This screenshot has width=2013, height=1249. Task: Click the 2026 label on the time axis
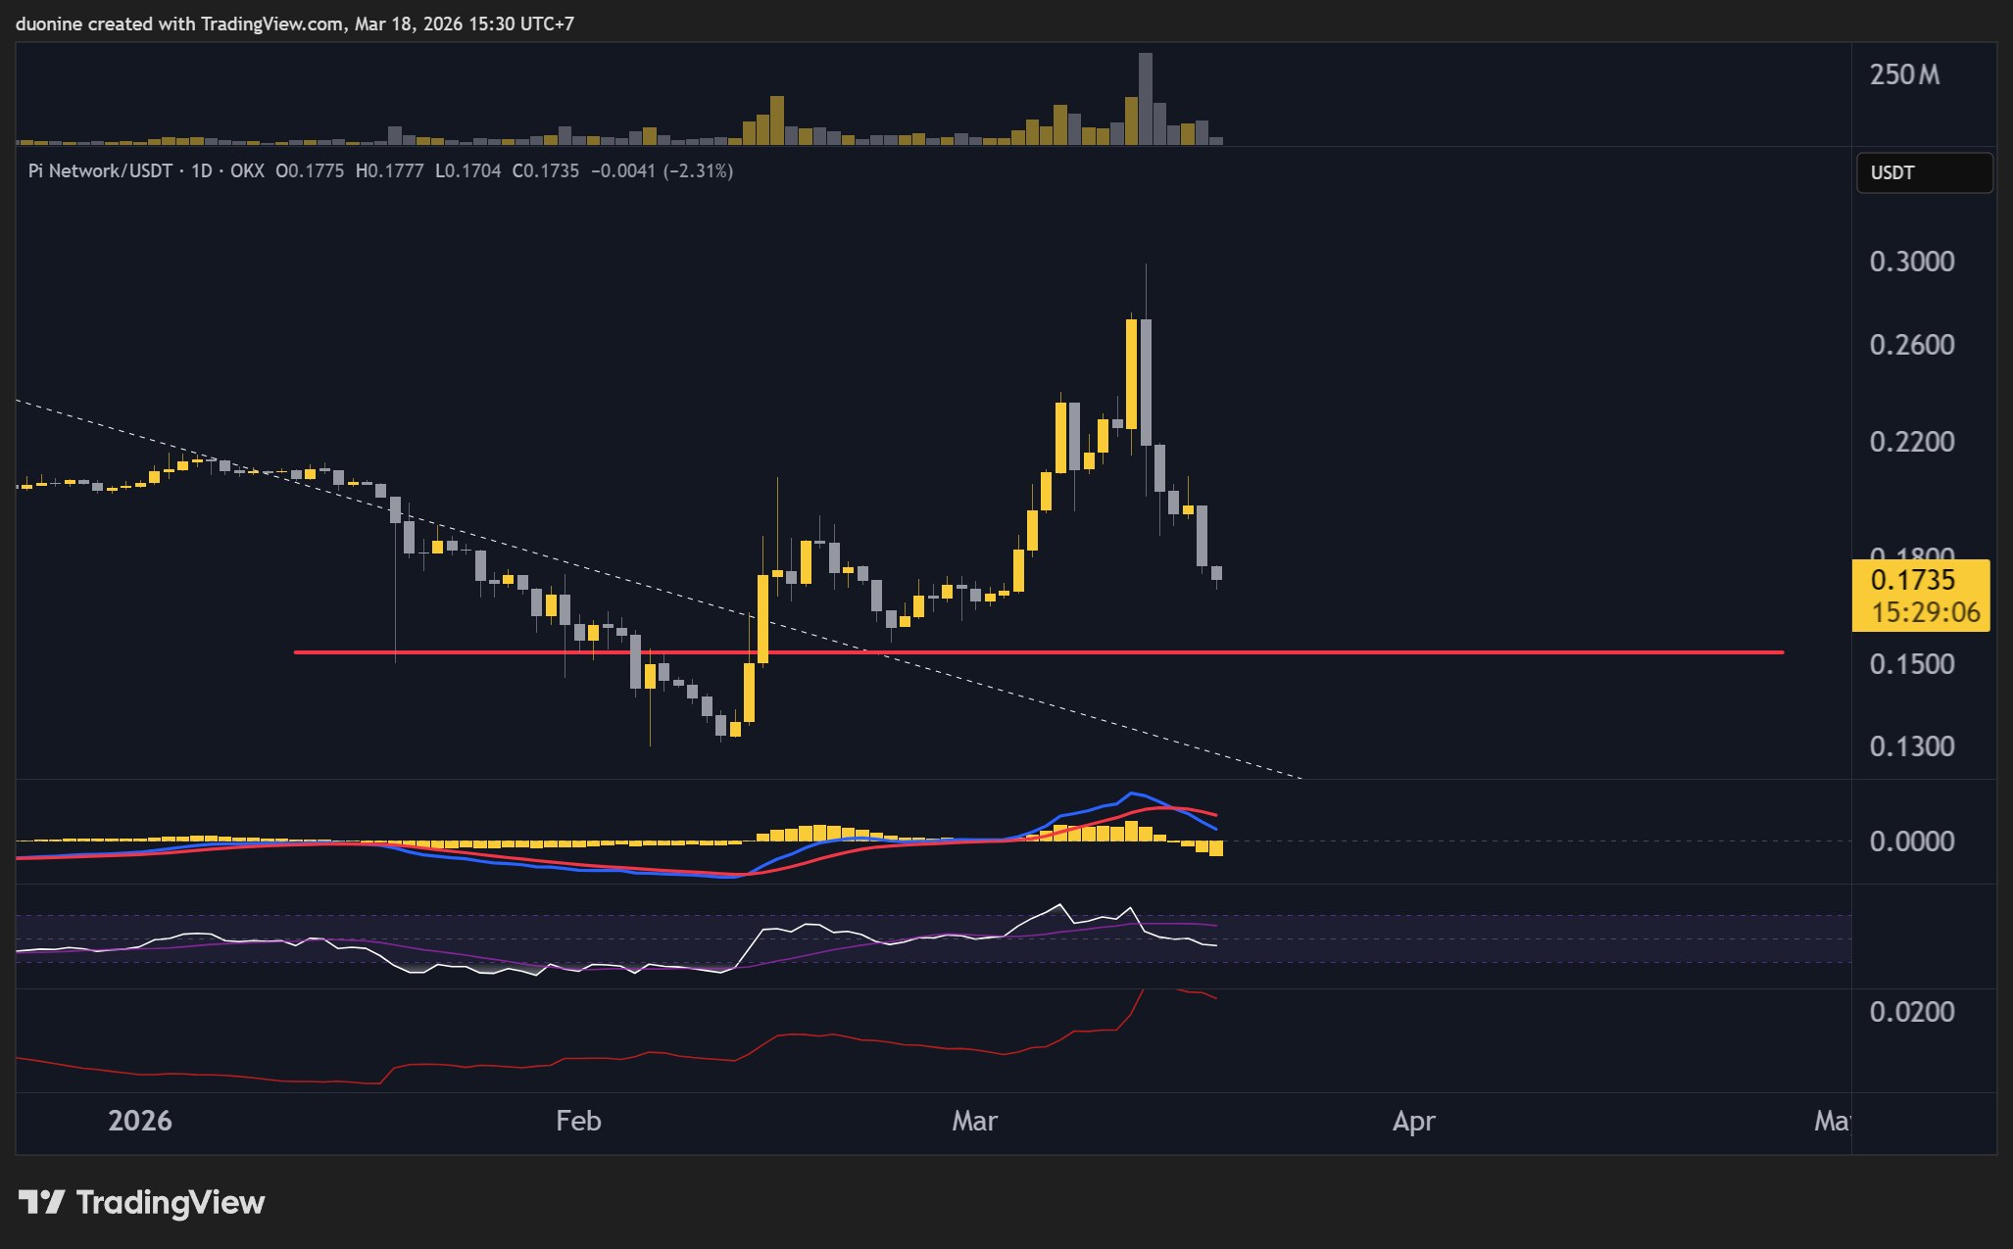tap(138, 1122)
